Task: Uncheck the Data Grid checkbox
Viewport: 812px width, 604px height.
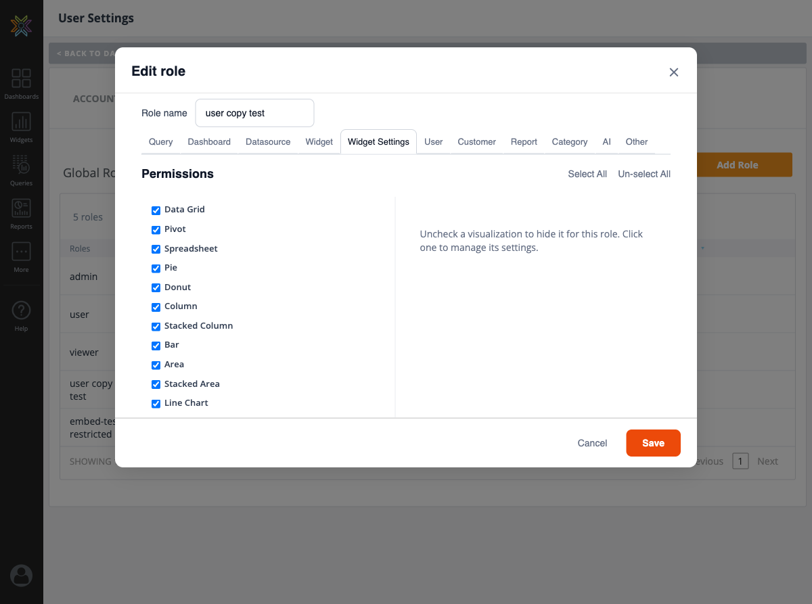Action: 156,210
